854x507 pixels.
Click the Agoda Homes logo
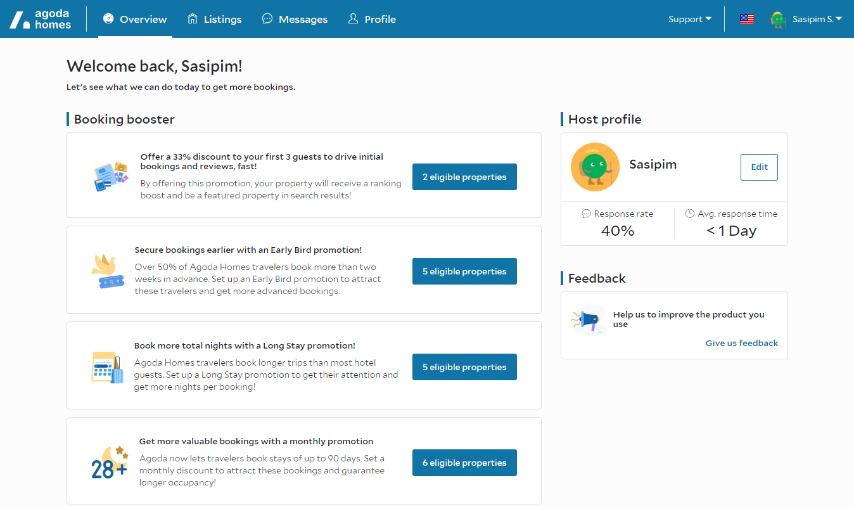[x=40, y=19]
